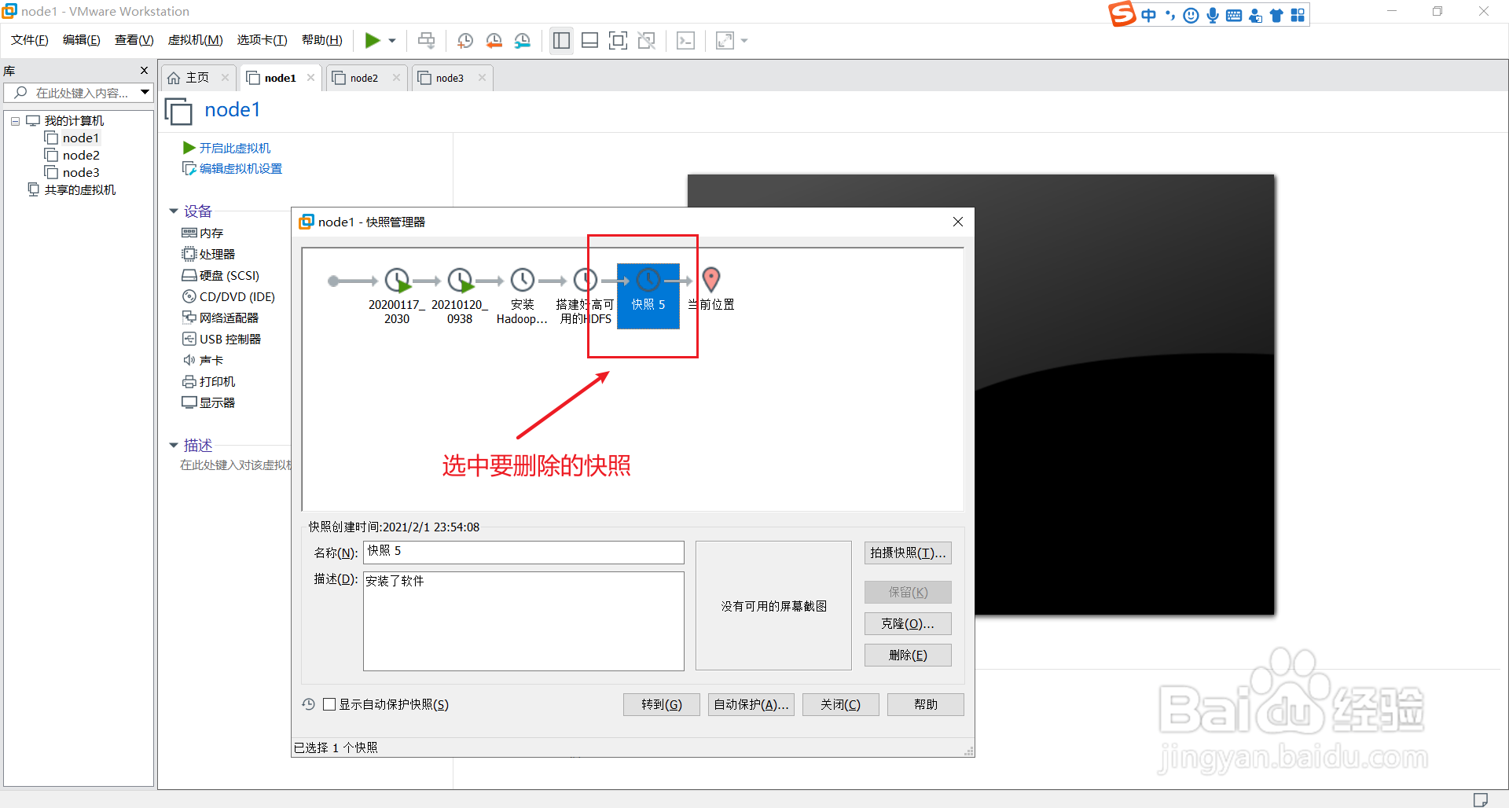Send Ctrl+Alt+Del with the toolbar icon
1509x808 pixels.
tap(425, 40)
